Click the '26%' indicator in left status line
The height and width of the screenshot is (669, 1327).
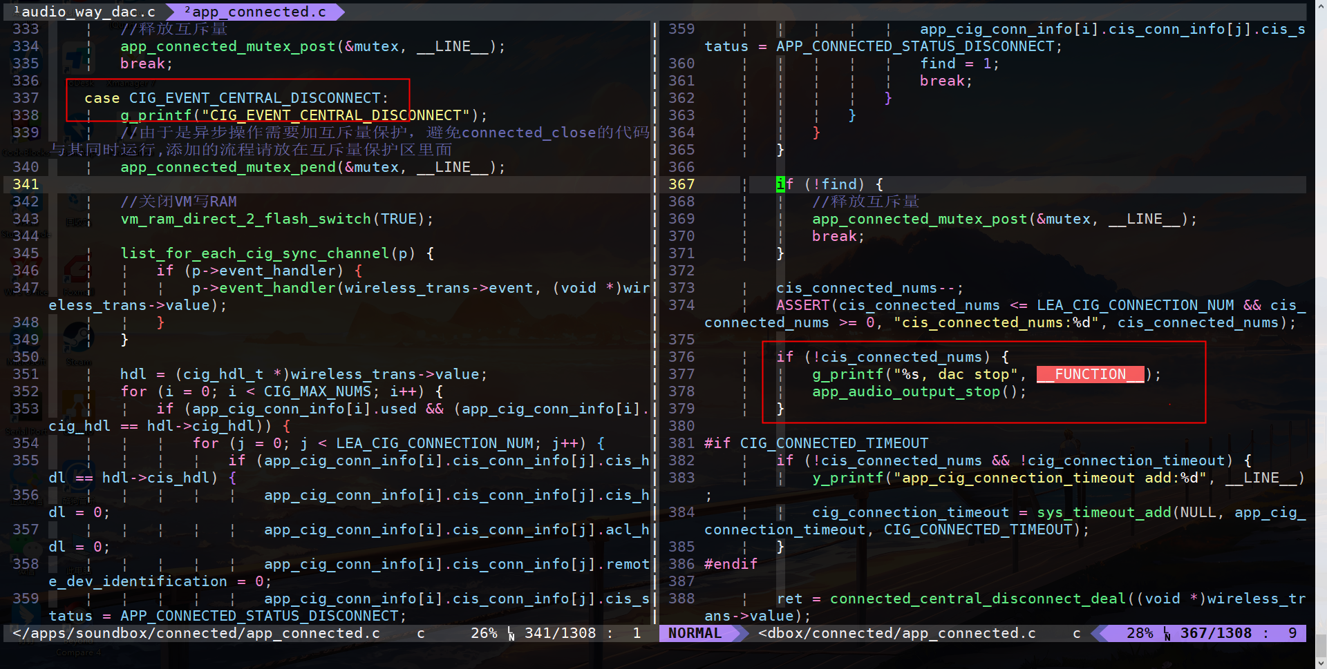[484, 633]
